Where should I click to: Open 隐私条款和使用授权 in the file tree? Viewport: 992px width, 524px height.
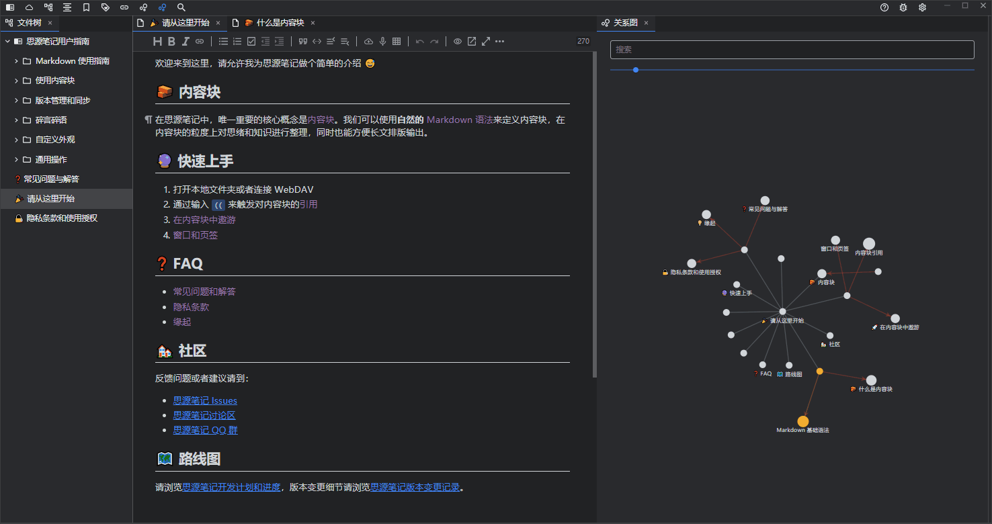62,218
